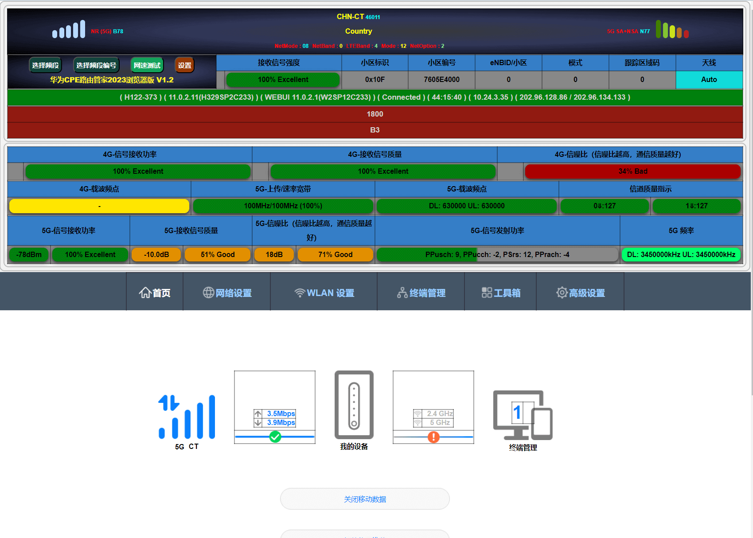Switch to WLAN 设置 tab
Screen dimensions: 753x538
coord(324,292)
